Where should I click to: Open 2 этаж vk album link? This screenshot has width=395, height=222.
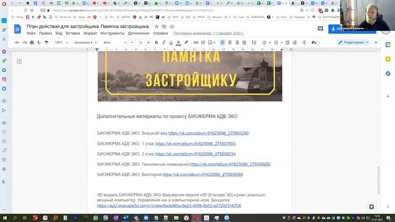tap(195, 154)
